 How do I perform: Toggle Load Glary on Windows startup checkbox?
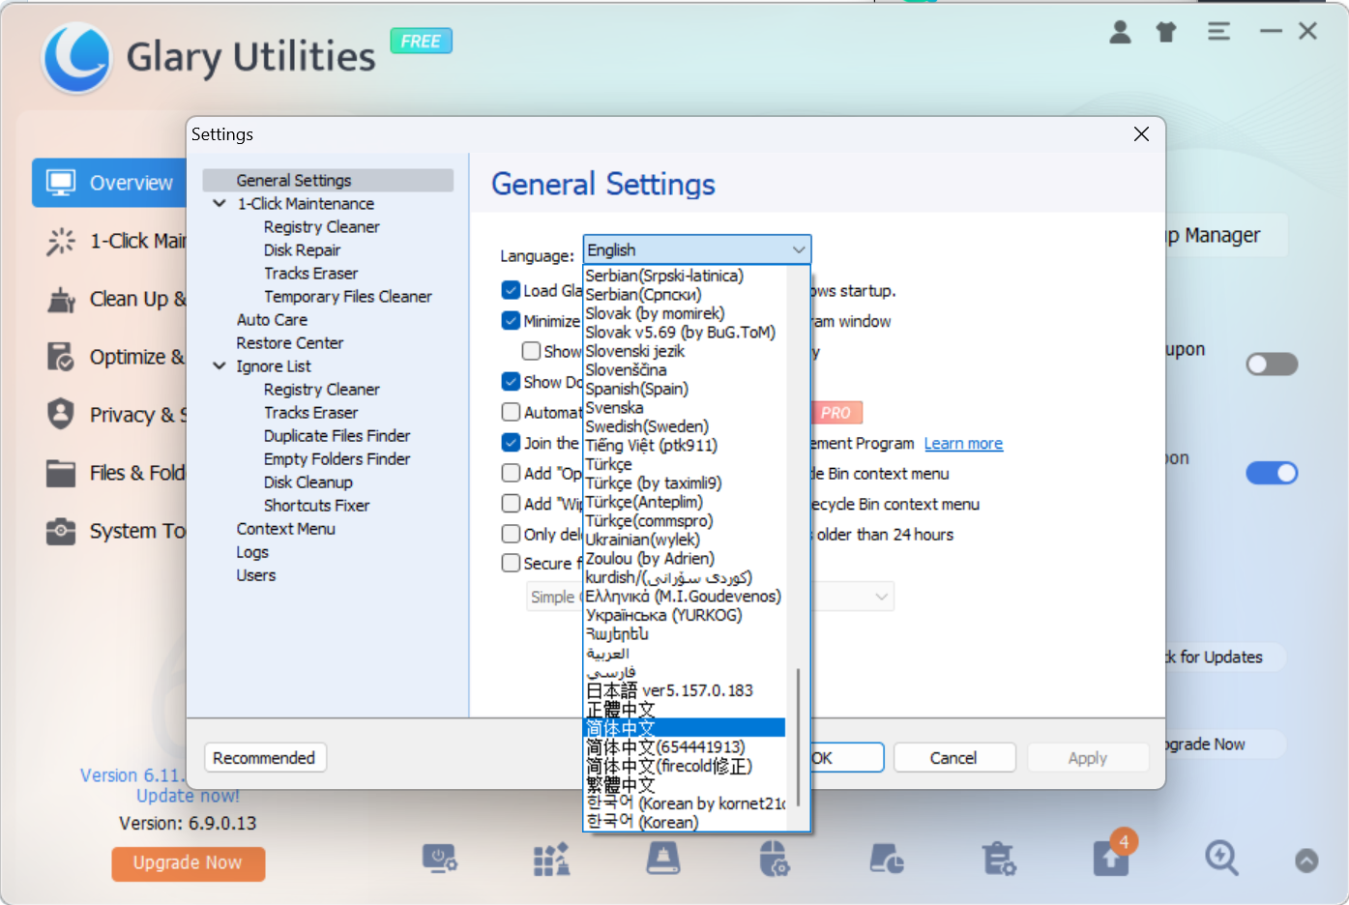[x=512, y=290]
